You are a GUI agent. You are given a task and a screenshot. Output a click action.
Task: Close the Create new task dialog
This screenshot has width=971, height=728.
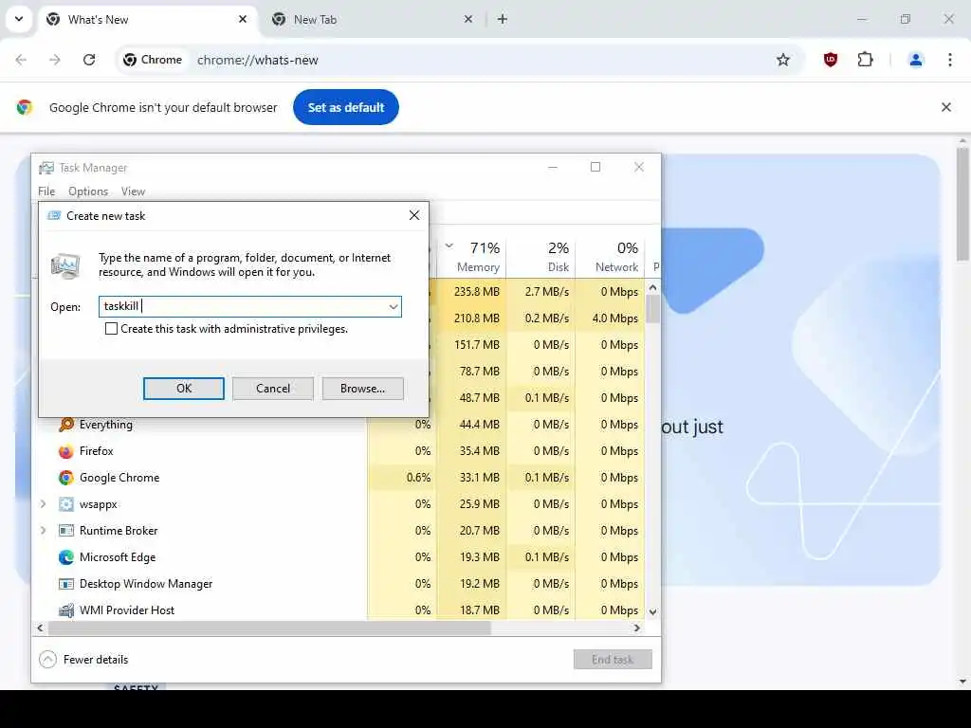414,215
